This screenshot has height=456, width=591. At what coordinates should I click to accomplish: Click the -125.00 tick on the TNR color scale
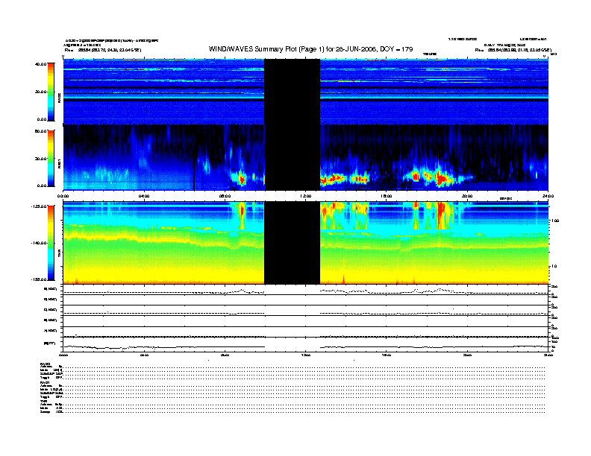pos(39,206)
